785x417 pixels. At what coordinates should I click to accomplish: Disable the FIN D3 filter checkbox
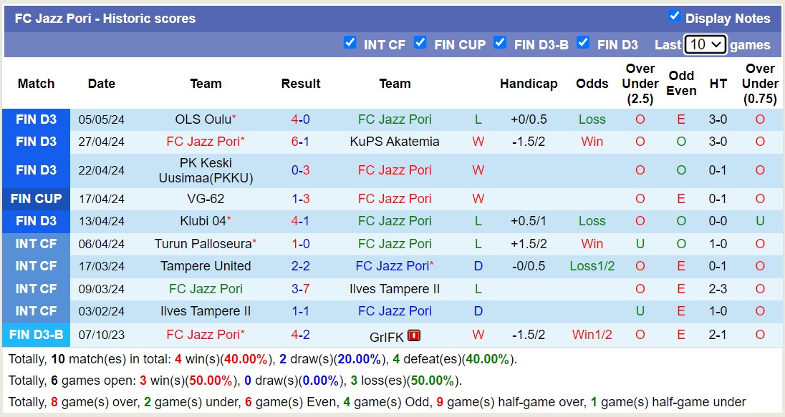pos(583,43)
